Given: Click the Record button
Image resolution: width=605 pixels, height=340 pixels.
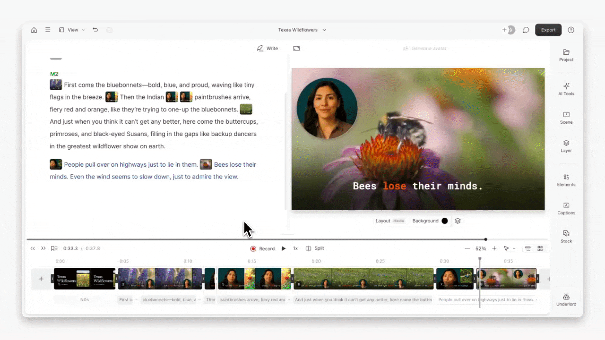Looking at the screenshot, I should click(x=262, y=248).
